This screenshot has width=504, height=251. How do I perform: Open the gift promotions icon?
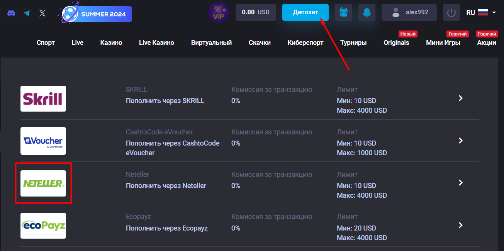pyautogui.click(x=343, y=12)
